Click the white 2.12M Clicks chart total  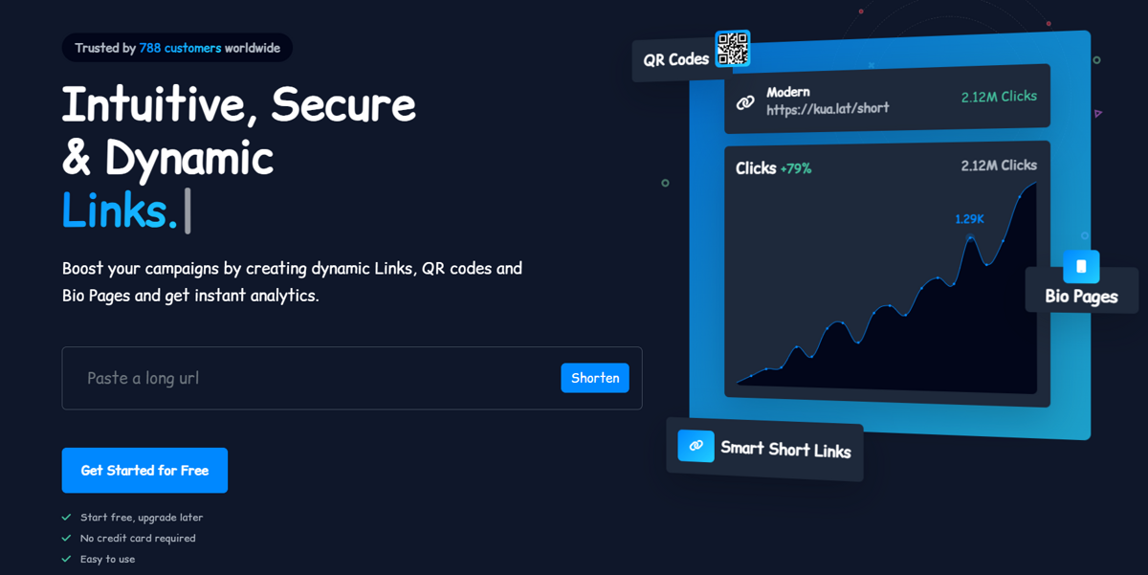click(999, 166)
